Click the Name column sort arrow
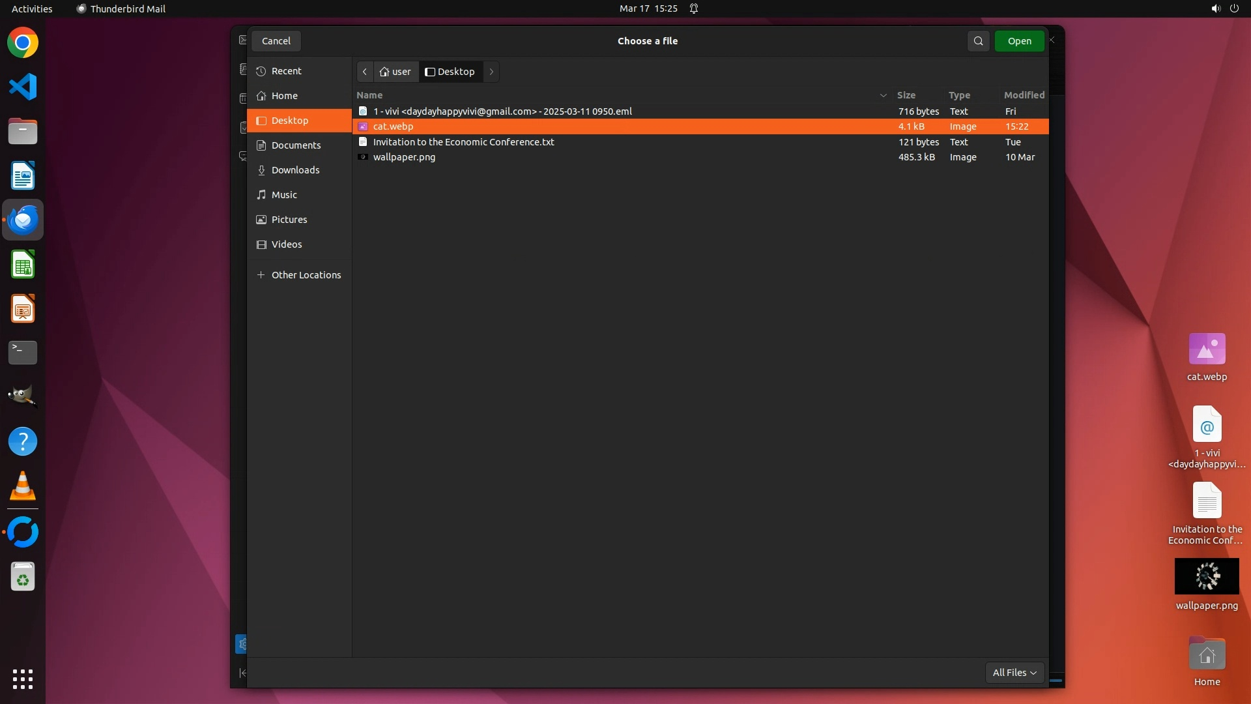The height and width of the screenshot is (704, 1251). click(x=883, y=95)
